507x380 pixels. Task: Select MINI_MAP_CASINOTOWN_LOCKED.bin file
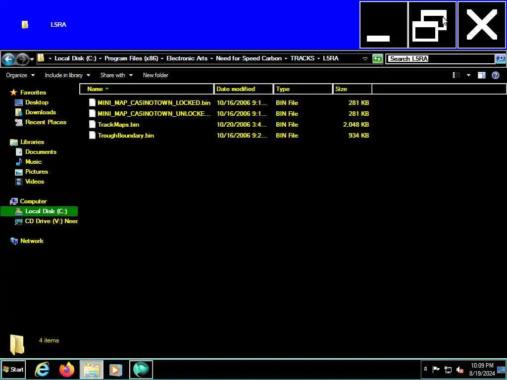coord(154,103)
